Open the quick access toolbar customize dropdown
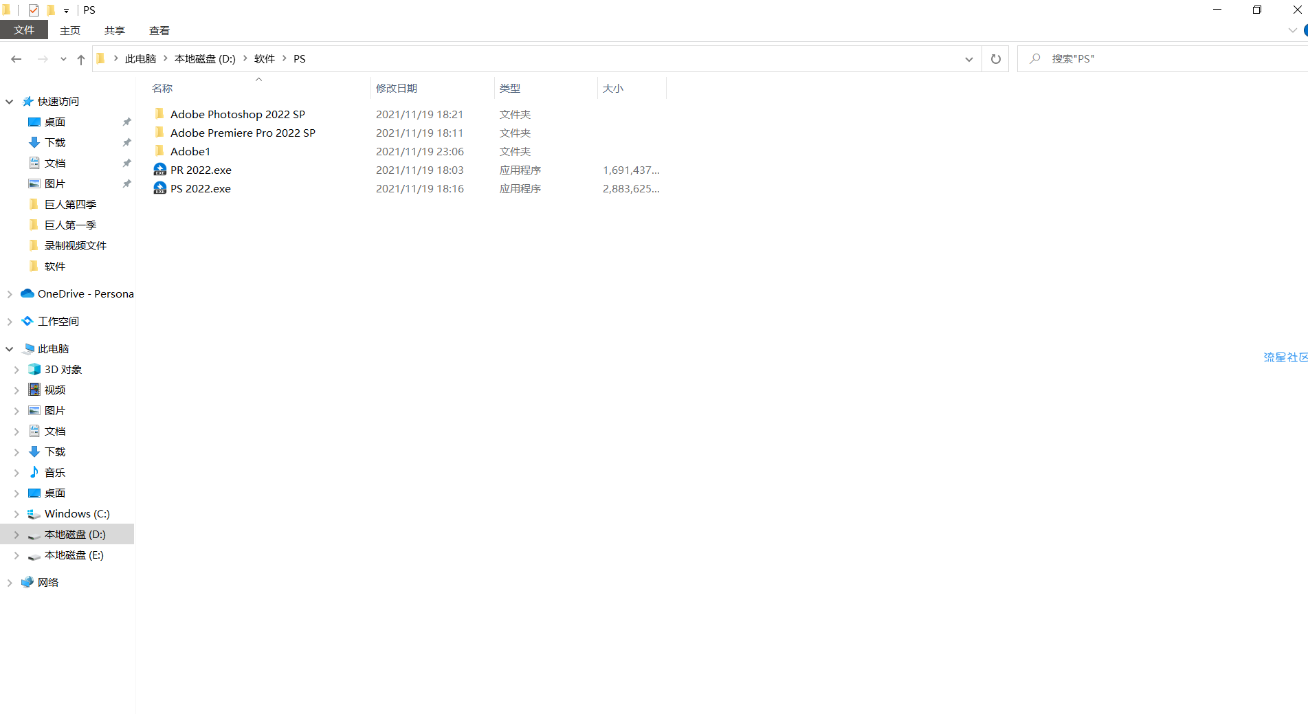The height and width of the screenshot is (714, 1308). coord(66,10)
